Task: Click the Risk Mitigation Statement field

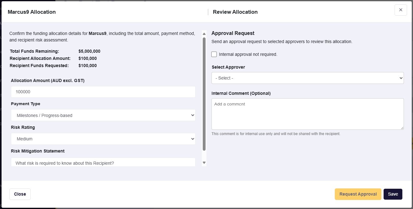Action: (x=103, y=163)
